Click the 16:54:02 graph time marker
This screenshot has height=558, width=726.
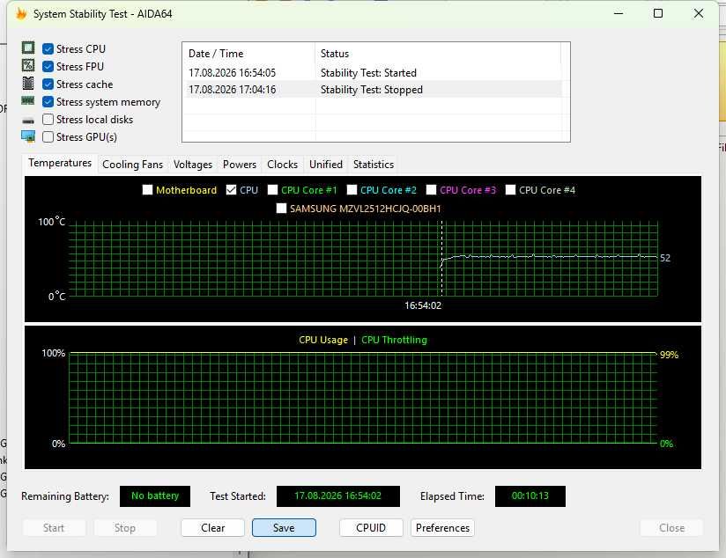[423, 305]
